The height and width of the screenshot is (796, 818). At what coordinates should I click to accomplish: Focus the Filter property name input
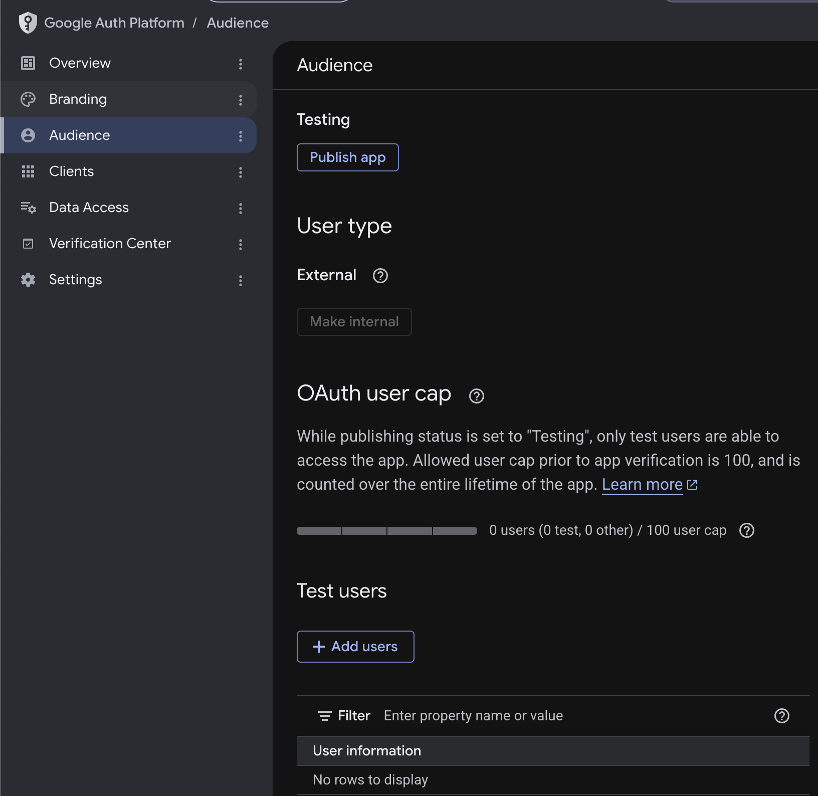(x=573, y=716)
